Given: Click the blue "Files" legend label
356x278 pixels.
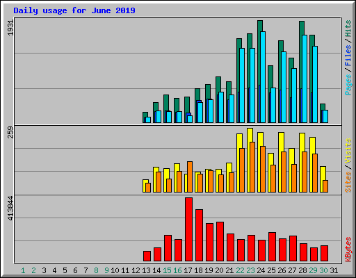Looking at the screenshot, I should 348,56.
